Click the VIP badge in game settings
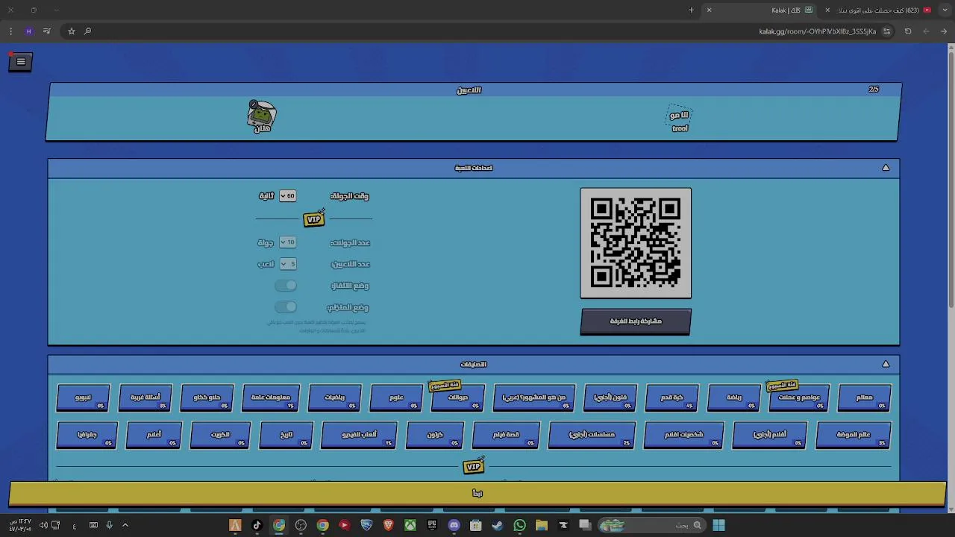Image resolution: width=955 pixels, height=537 pixels. point(314,219)
